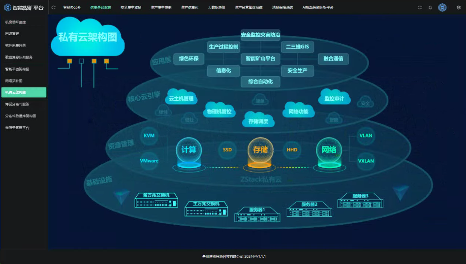
Task: Click the 云主机管理 cloud label
Action: point(181,99)
